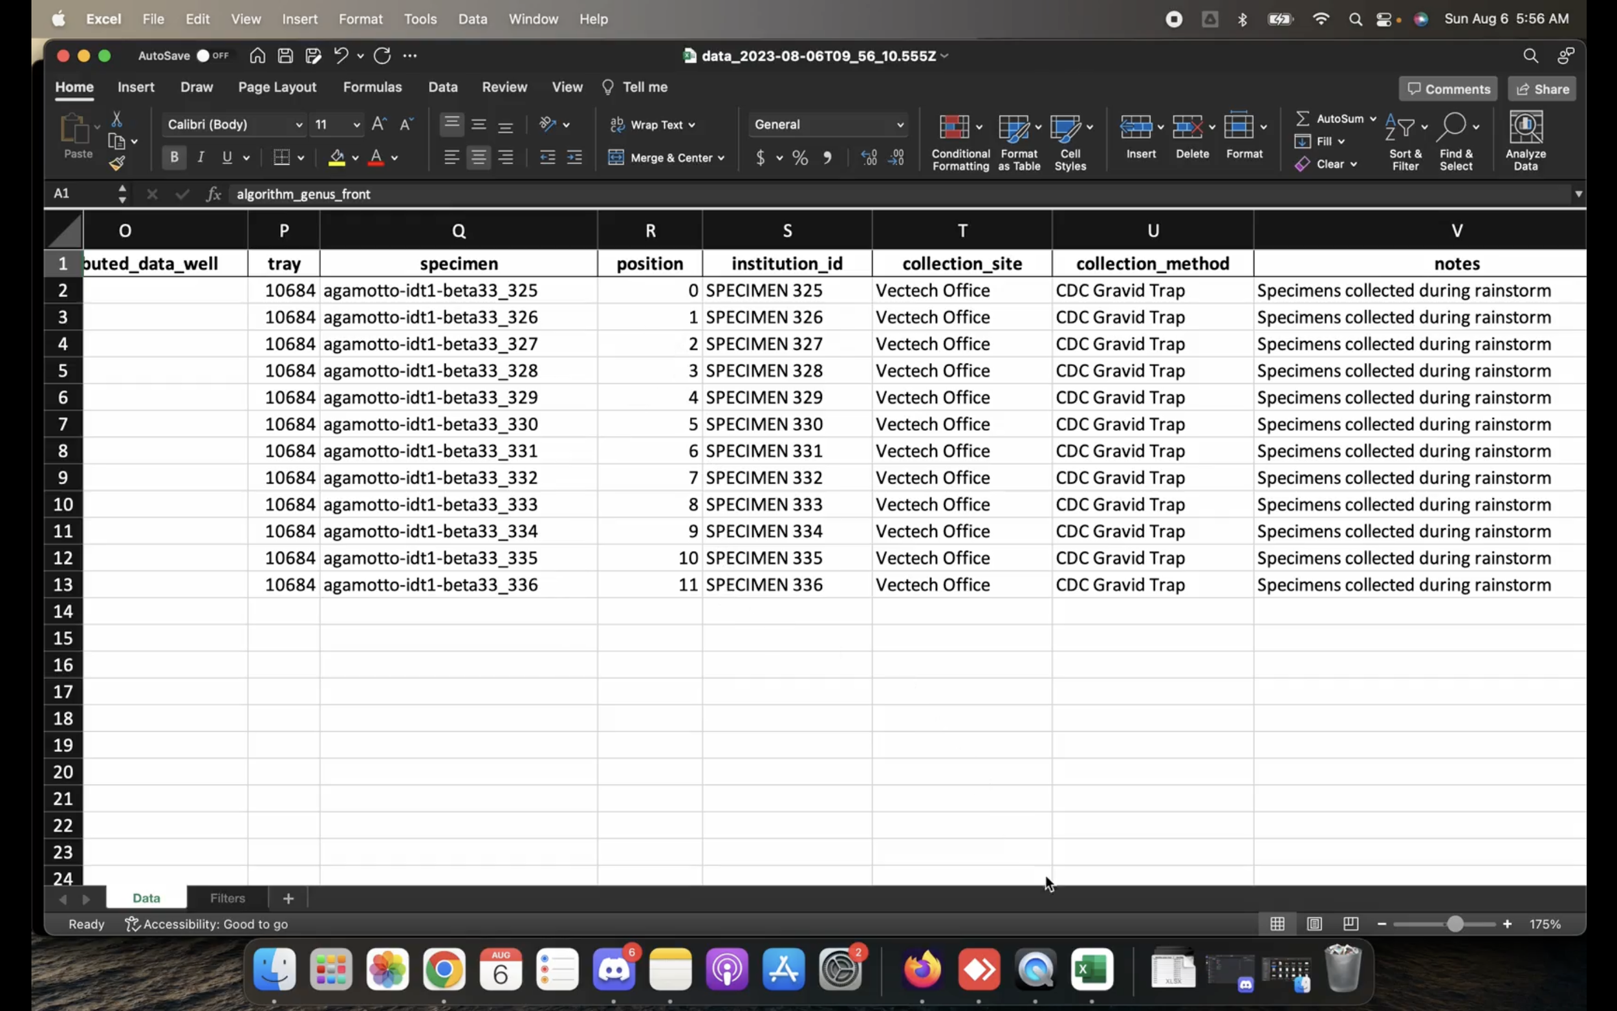Open the Filters sheet tab
Viewport: 1617px width, 1011px height.
[227, 898]
